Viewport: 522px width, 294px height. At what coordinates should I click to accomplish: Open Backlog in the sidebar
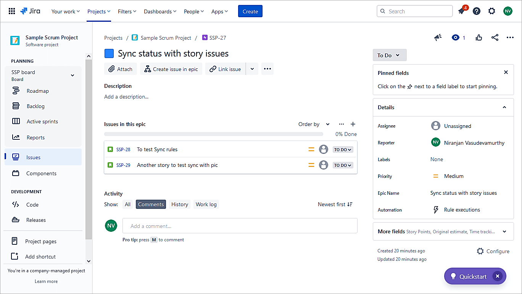click(35, 106)
